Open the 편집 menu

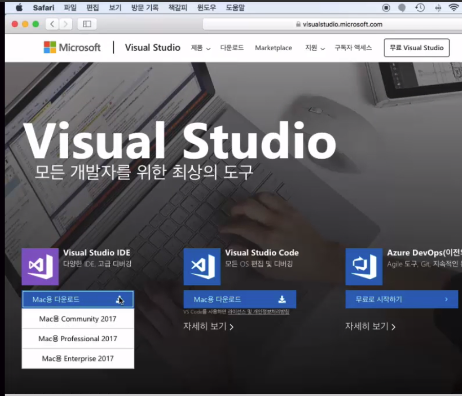(92, 8)
